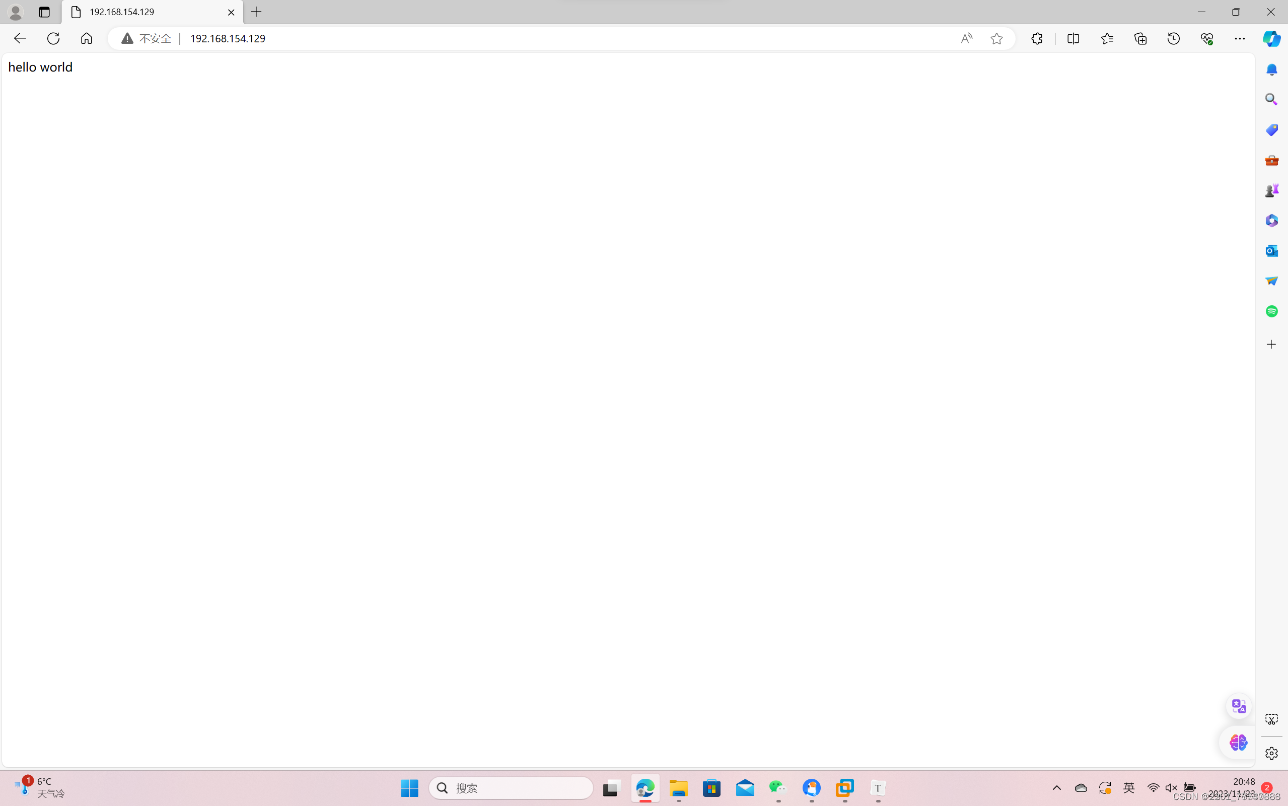Add this page to favorites
Viewport: 1288px width, 806px height.
coord(996,38)
